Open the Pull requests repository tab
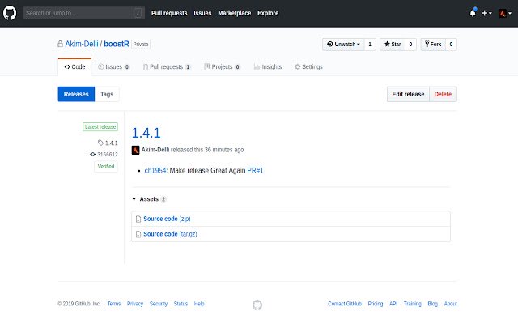 167,66
